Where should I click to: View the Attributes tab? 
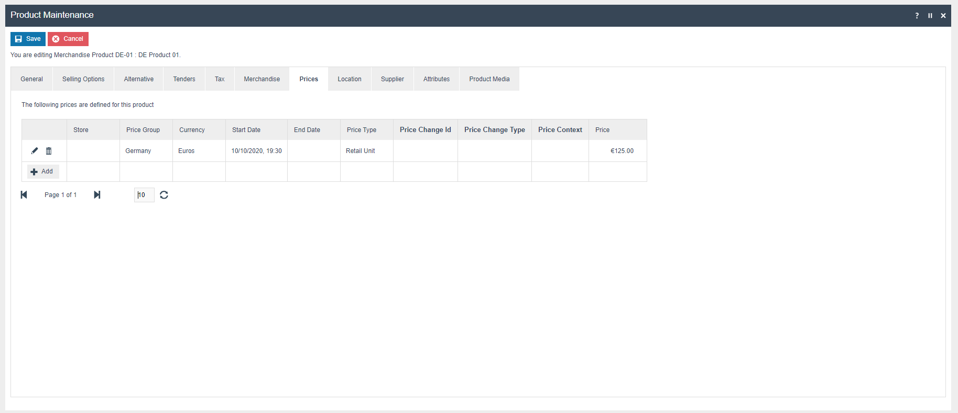click(x=436, y=79)
